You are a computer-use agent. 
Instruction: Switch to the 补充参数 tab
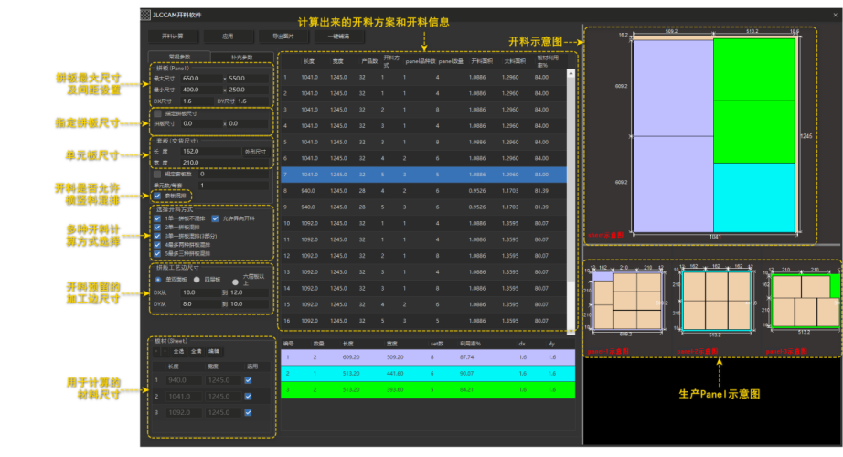coord(242,57)
